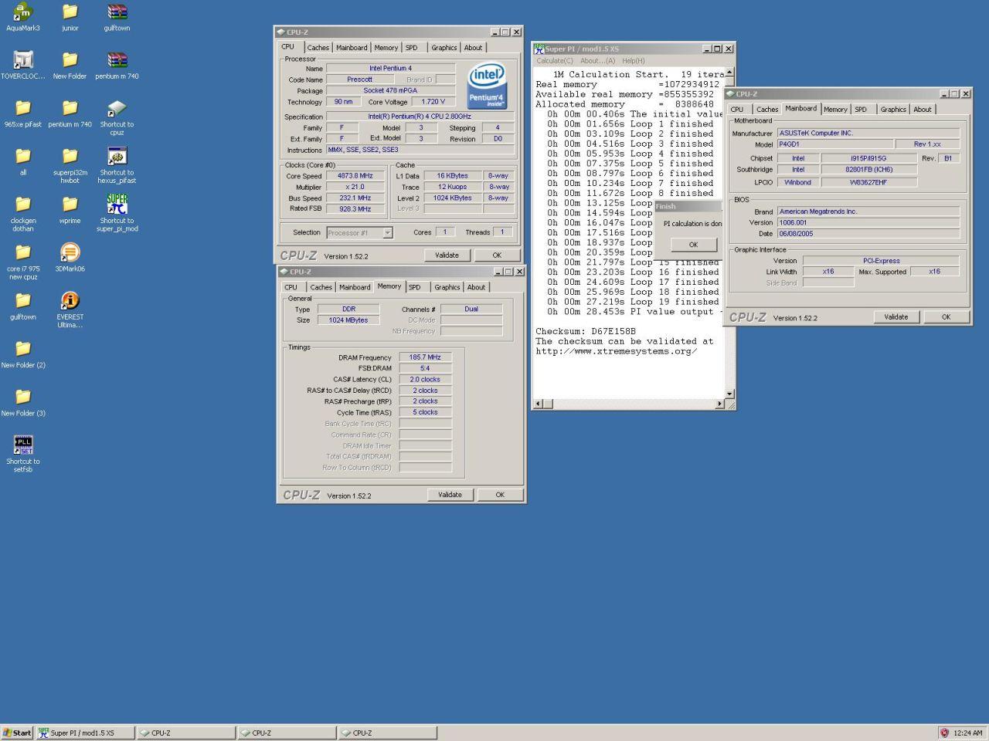
Task: Expand the Processor #1 selection dropdown
Action: (x=387, y=232)
